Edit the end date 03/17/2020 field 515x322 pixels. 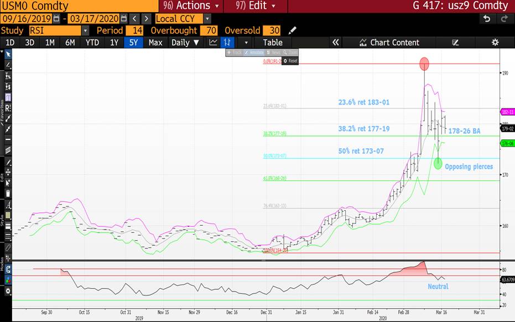94,19
